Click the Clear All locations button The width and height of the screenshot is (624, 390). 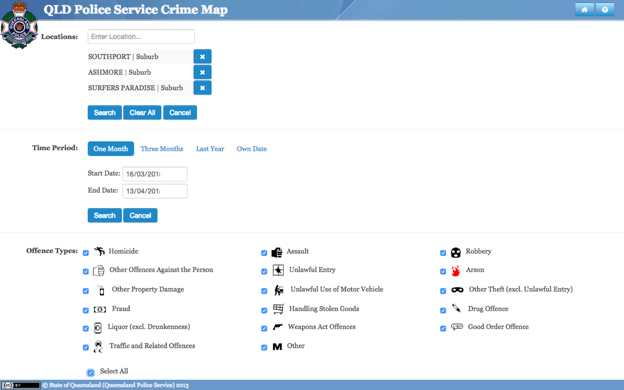click(142, 113)
